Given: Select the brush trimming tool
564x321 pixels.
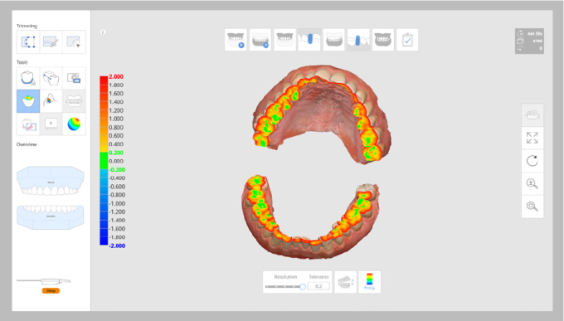Looking at the screenshot, I should (x=51, y=42).
